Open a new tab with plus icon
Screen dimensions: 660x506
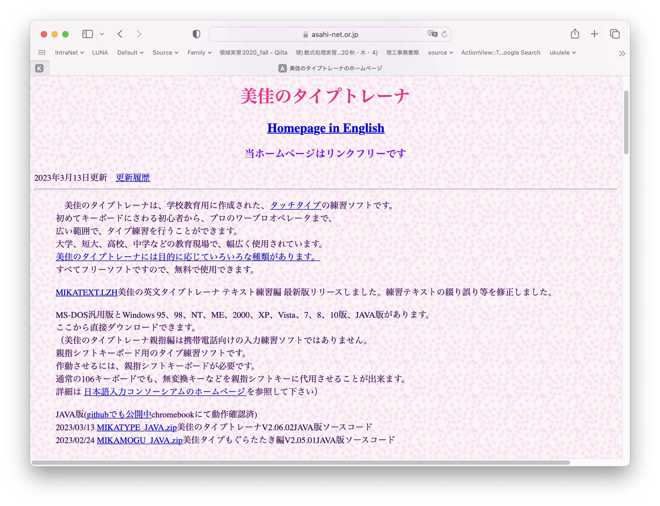click(594, 34)
